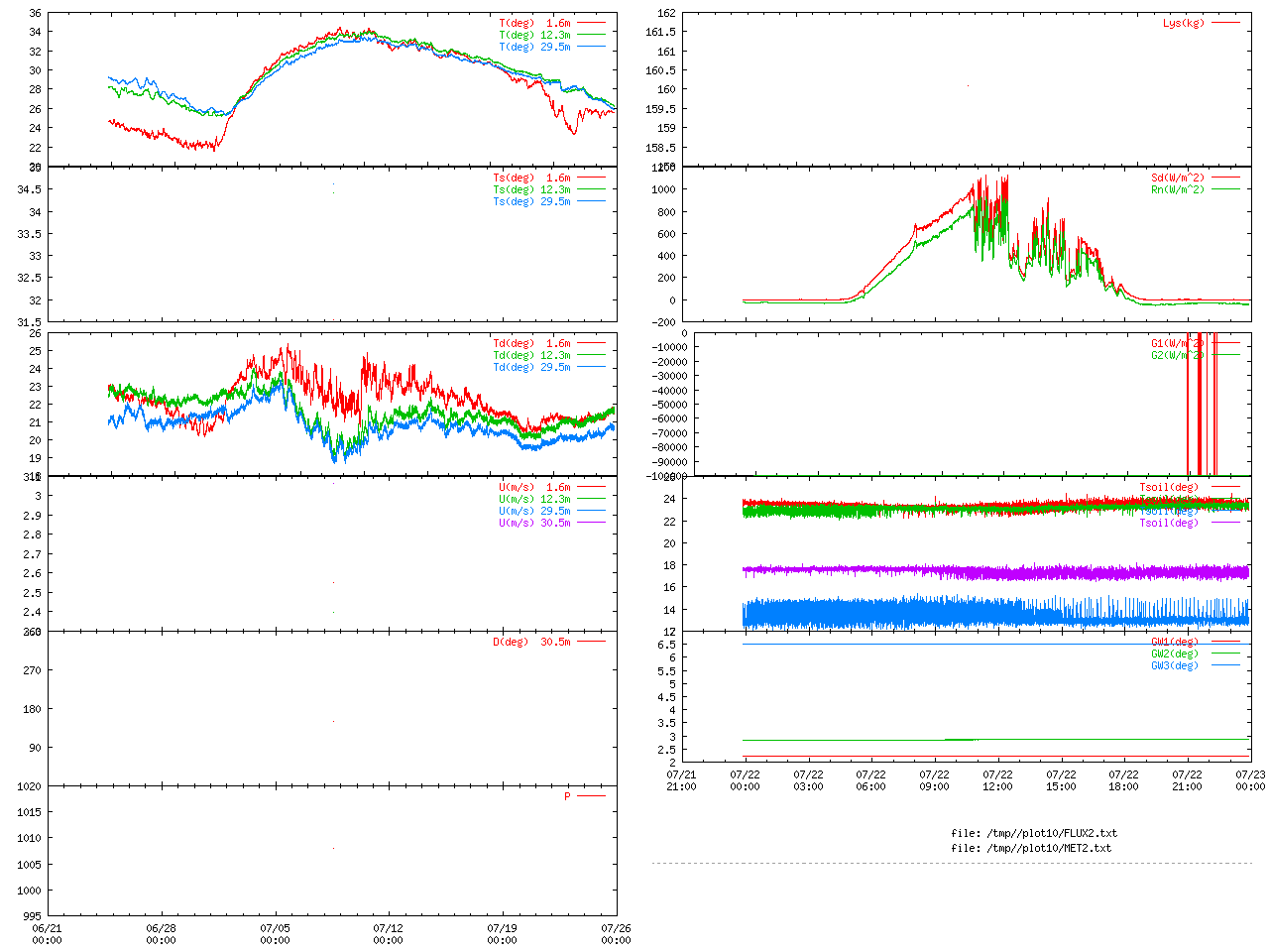Image resolution: width=1269 pixels, height=952 pixels.
Task: Click the D(deg) 30.5m legend label
Action: [x=531, y=642]
